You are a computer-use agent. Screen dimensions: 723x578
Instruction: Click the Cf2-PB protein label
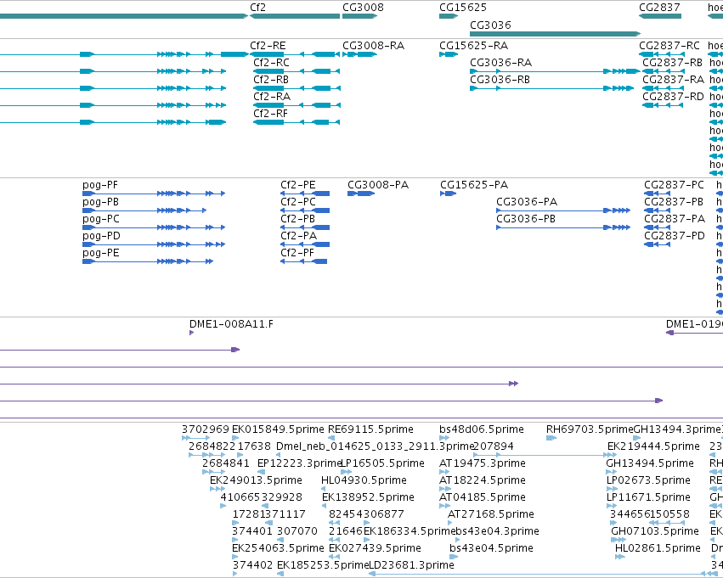(x=298, y=219)
